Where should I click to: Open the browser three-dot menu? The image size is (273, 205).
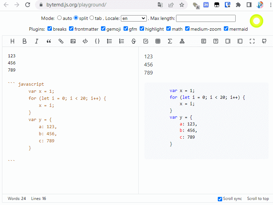(271, 5)
